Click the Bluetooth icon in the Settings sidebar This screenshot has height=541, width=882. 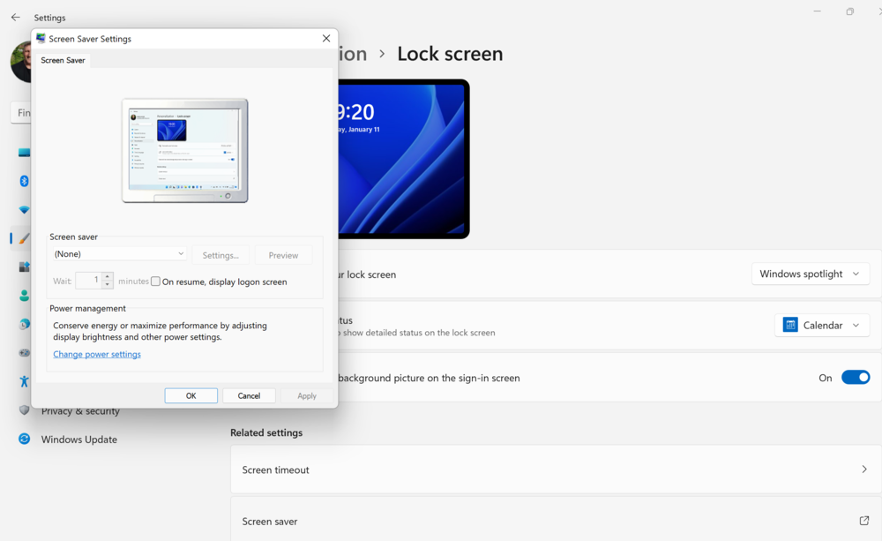pyautogui.click(x=25, y=181)
